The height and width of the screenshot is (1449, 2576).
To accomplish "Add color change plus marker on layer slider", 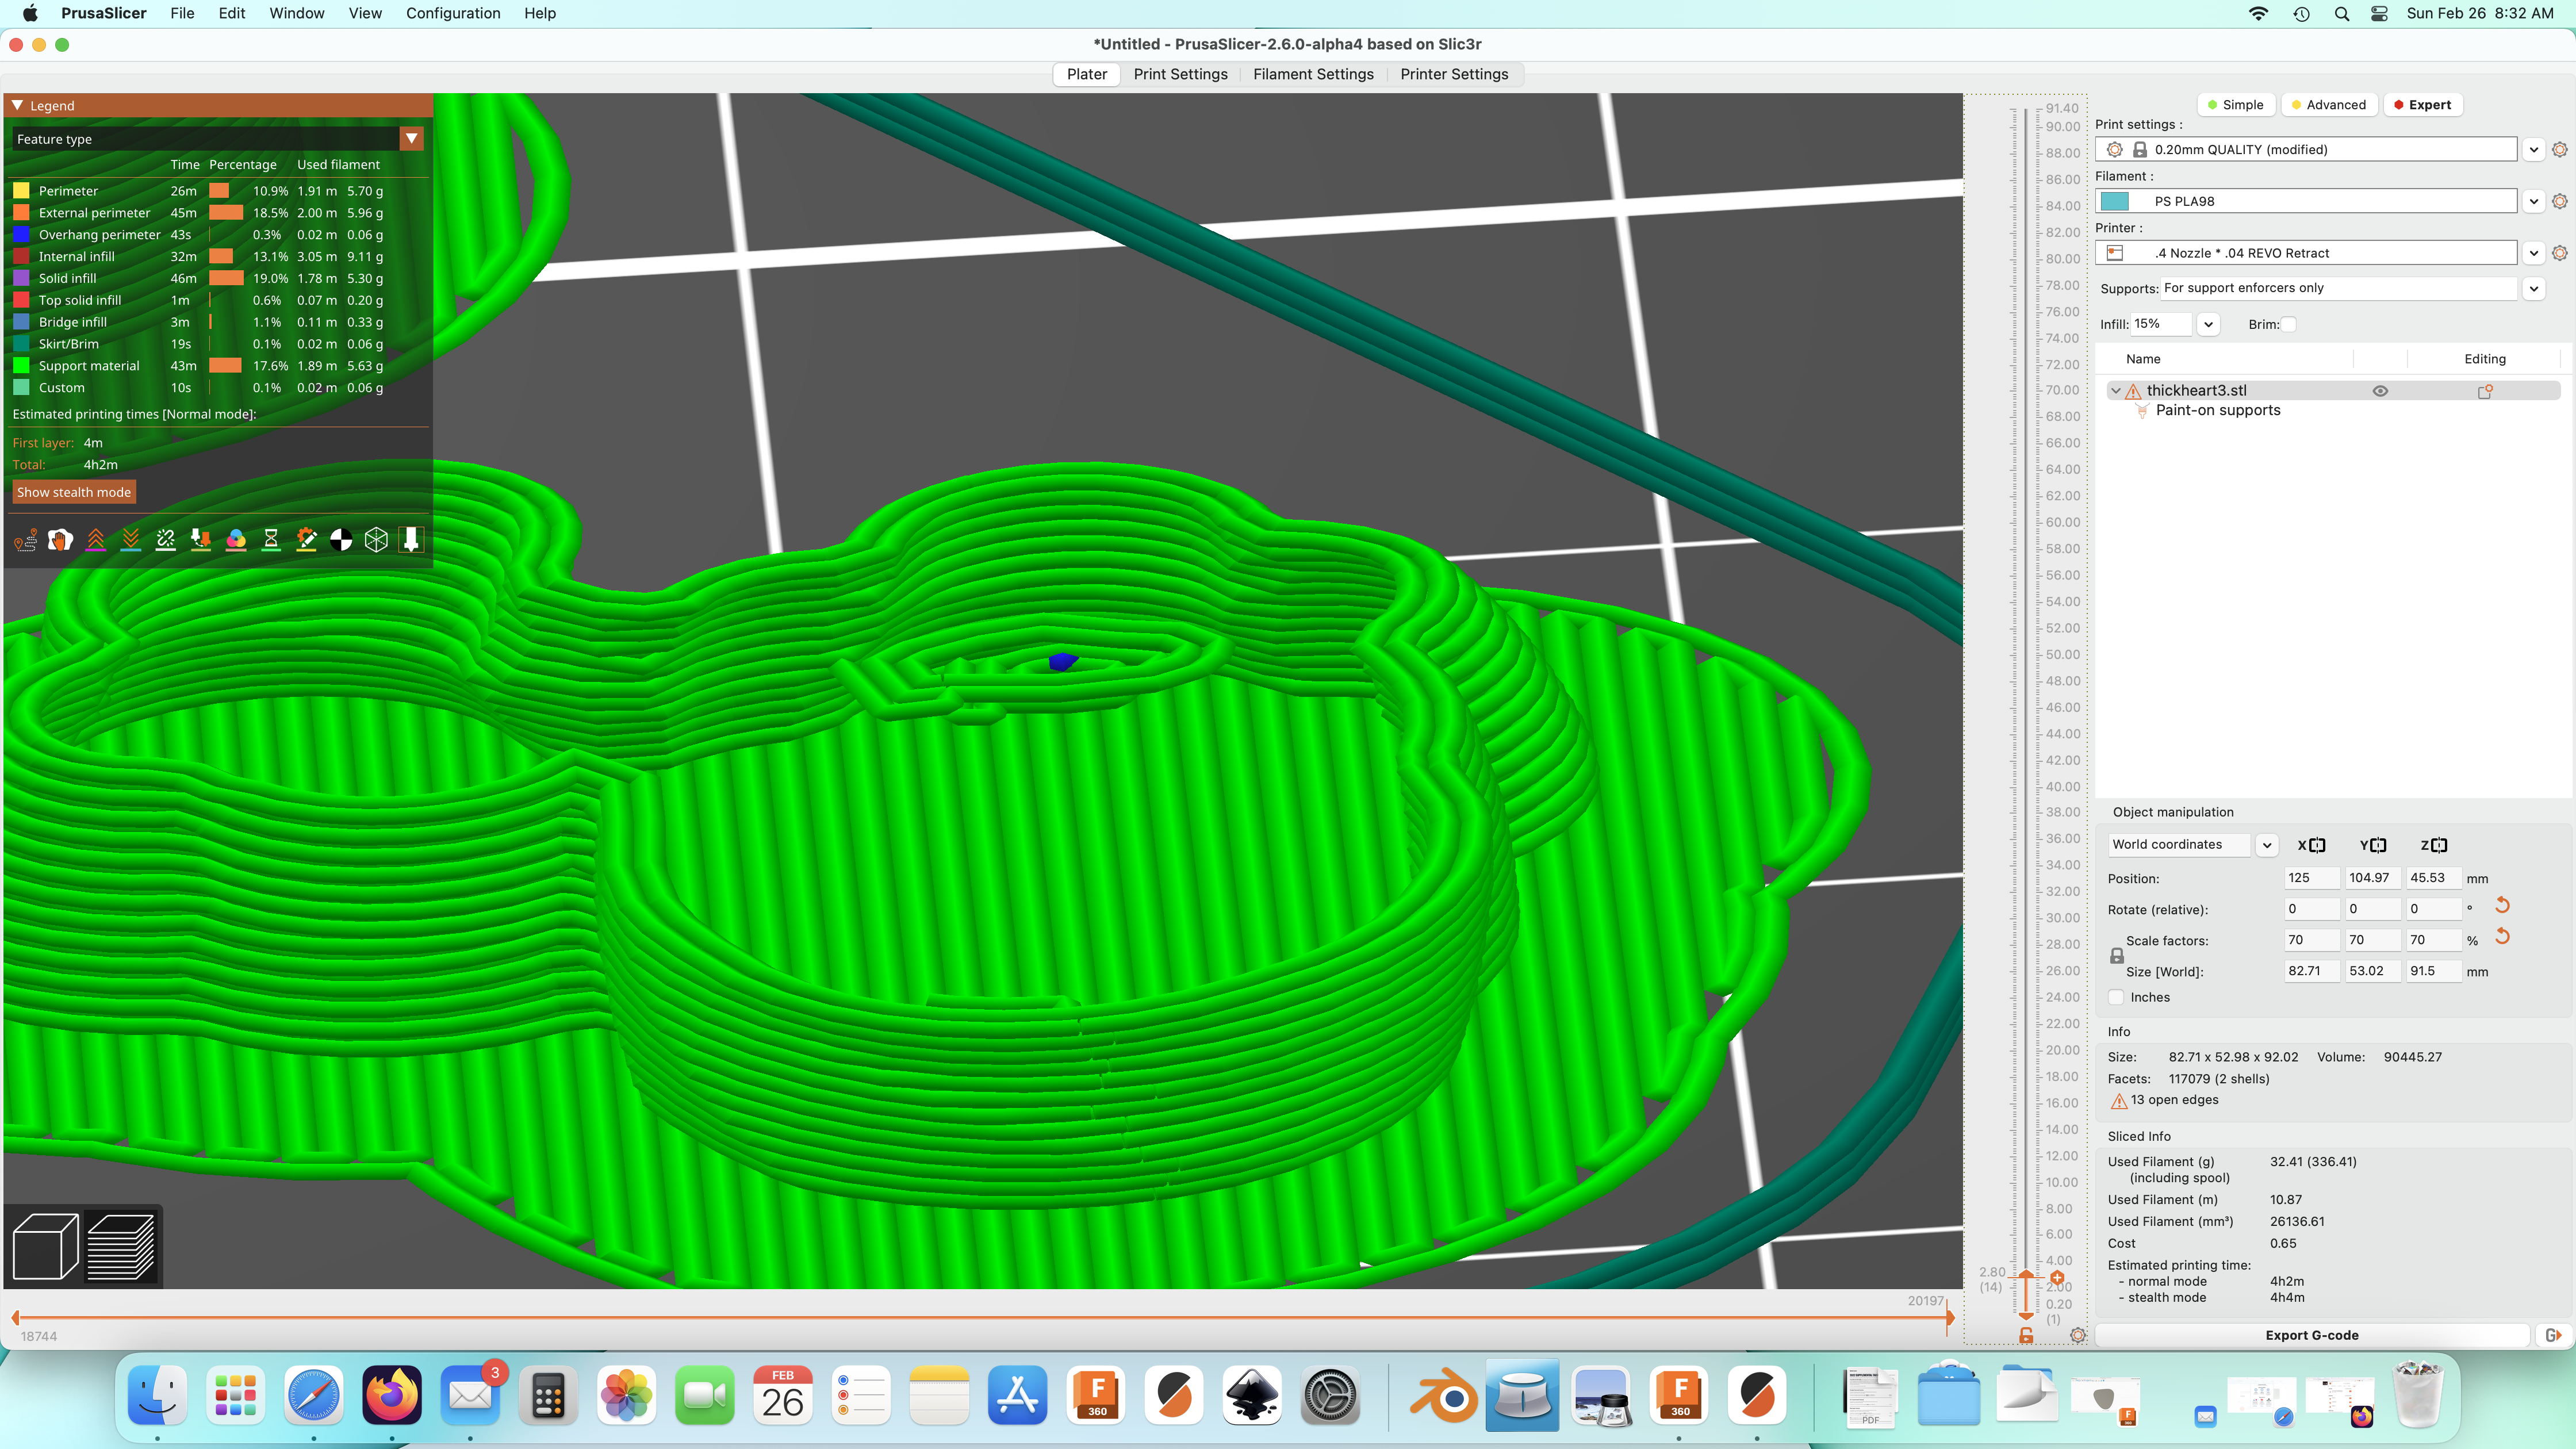I will coord(2057,1278).
